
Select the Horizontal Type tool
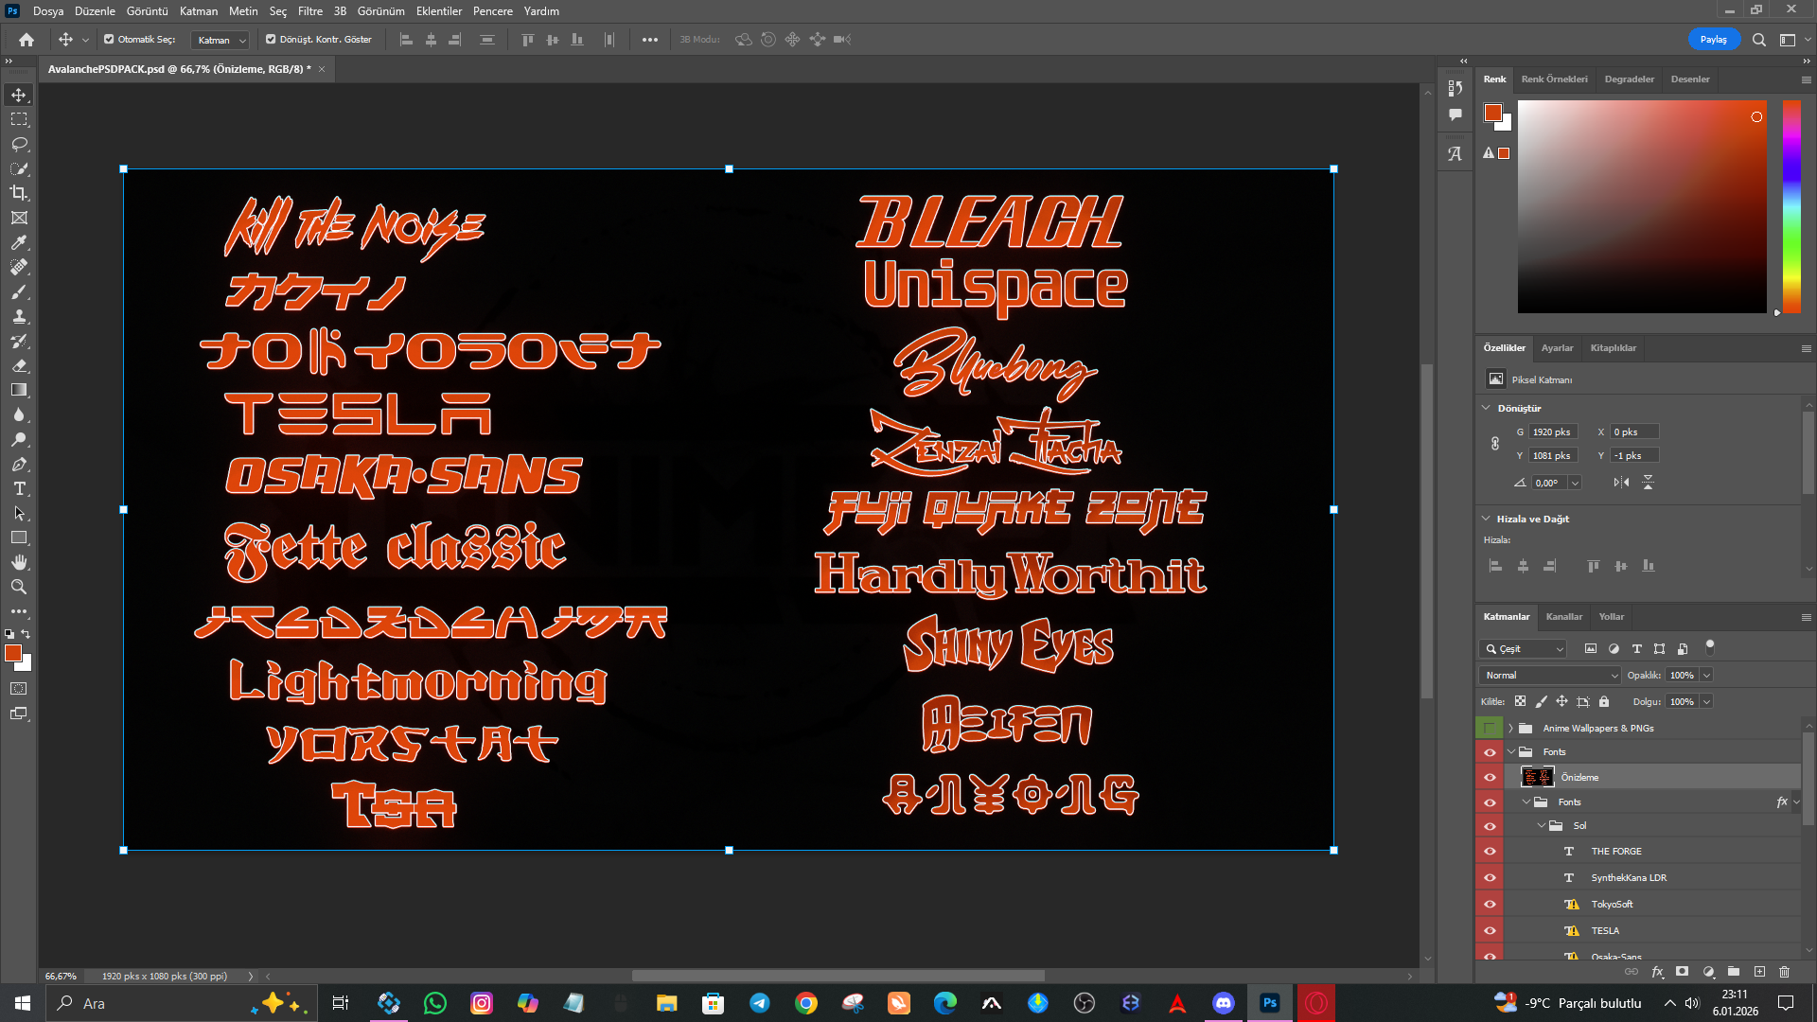click(x=19, y=488)
